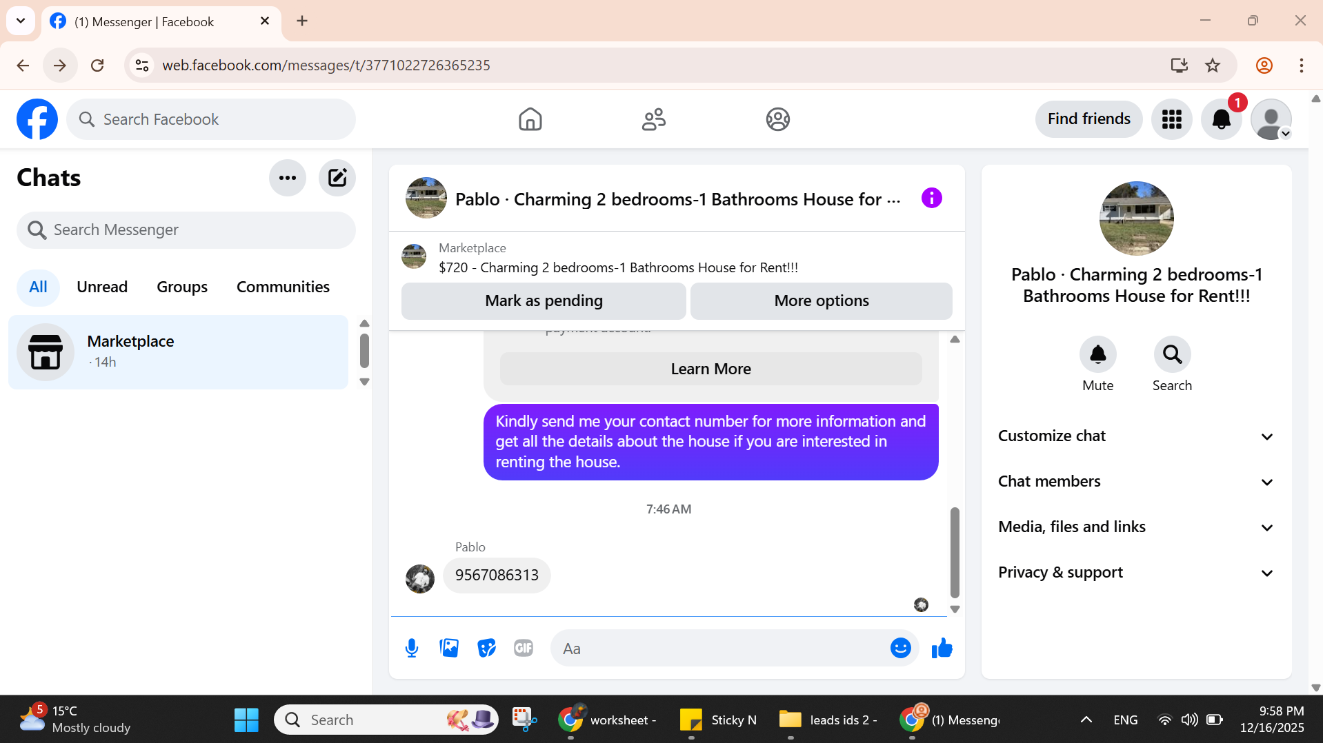The width and height of the screenshot is (1323, 743).
Task: Open Chrome profile icon
Action: click(1264, 65)
